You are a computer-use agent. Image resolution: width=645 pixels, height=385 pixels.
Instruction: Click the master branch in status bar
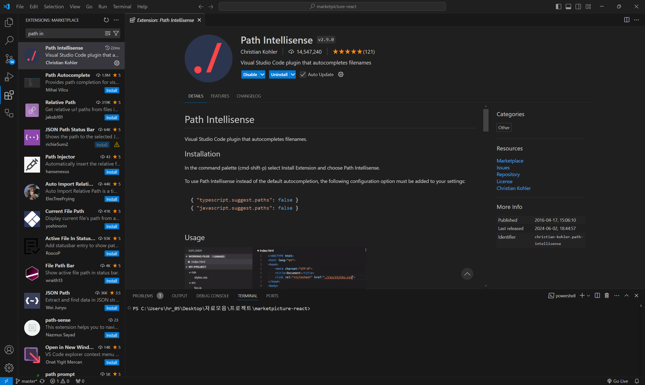(26, 381)
